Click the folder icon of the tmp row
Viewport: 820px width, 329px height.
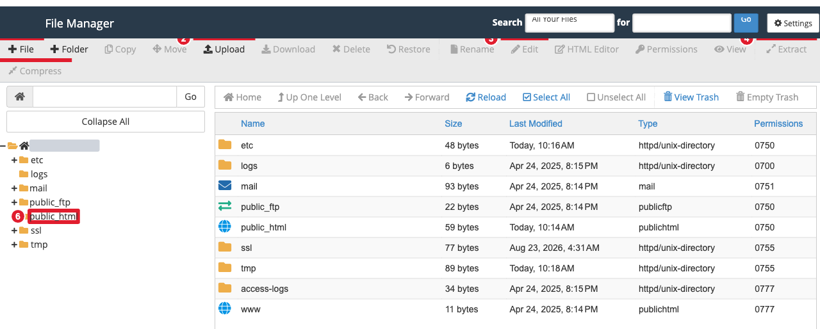225,268
